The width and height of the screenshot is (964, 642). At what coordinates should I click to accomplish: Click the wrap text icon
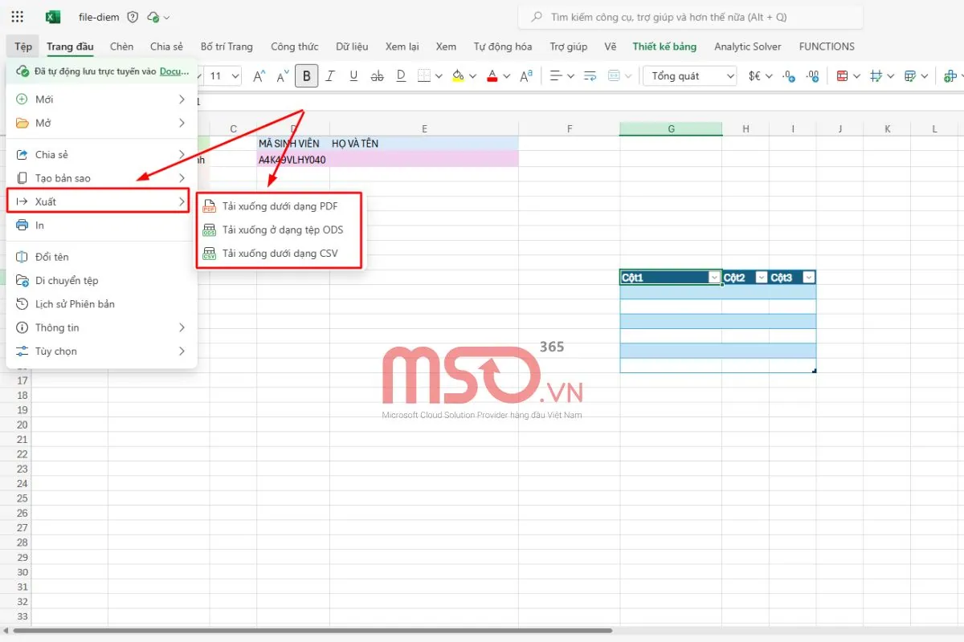click(x=590, y=76)
